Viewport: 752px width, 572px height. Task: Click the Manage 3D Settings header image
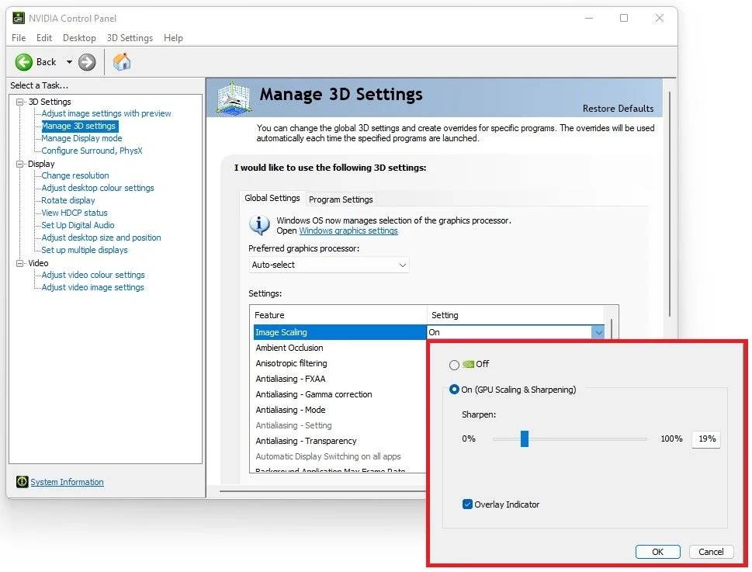click(233, 97)
